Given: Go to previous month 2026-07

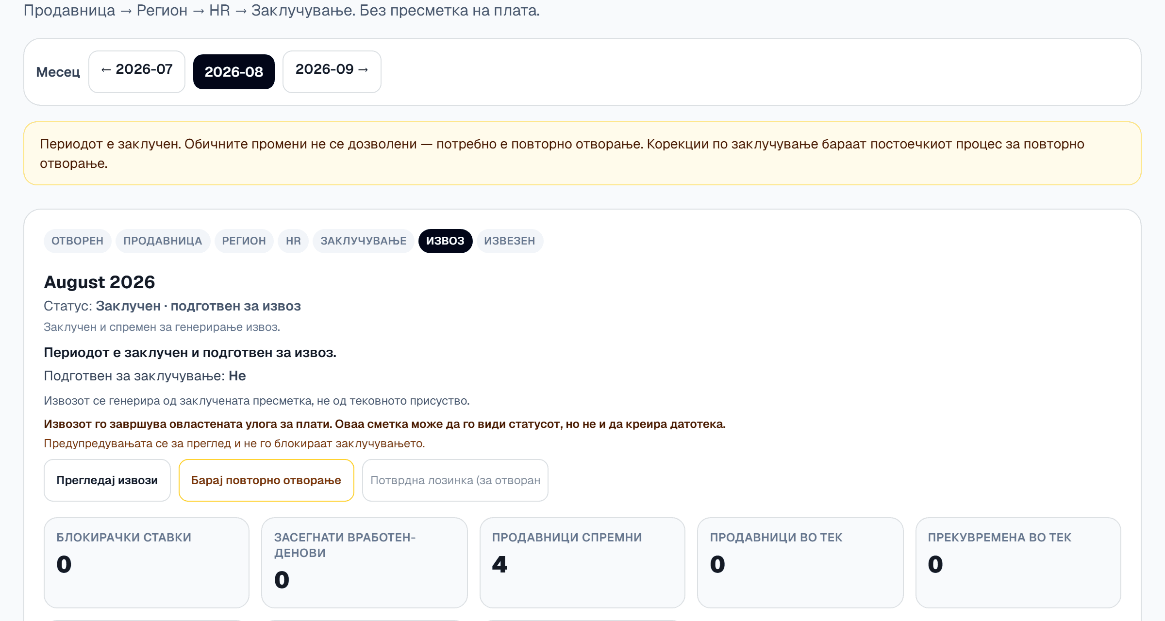Looking at the screenshot, I should [x=136, y=71].
